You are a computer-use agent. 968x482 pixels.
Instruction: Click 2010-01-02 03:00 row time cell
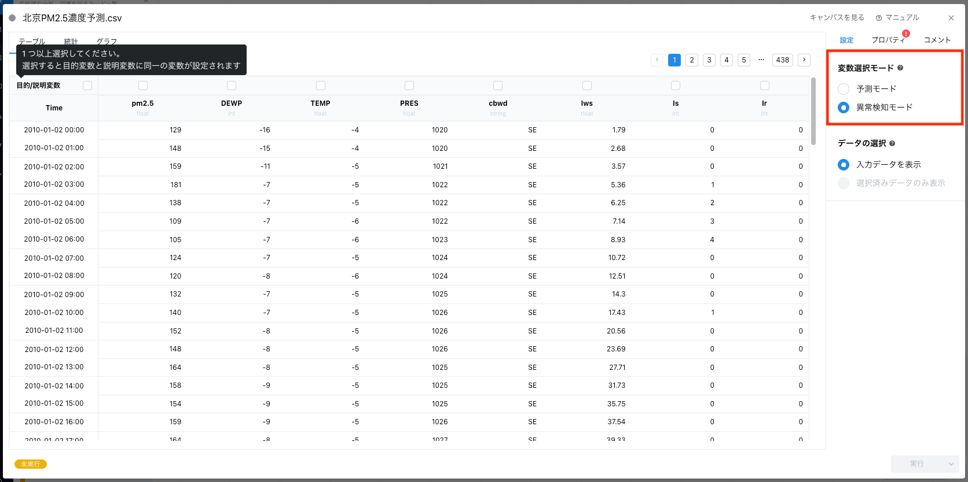54,184
